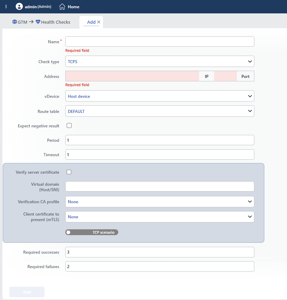Toggle the TCP scenario switch
The width and height of the screenshot is (287, 300).
pyautogui.click(x=92, y=232)
